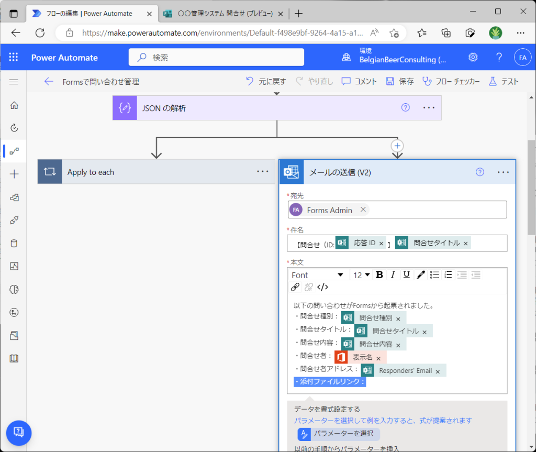Remove the Responders' Email token
This screenshot has height=452, width=536.
(x=438, y=371)
